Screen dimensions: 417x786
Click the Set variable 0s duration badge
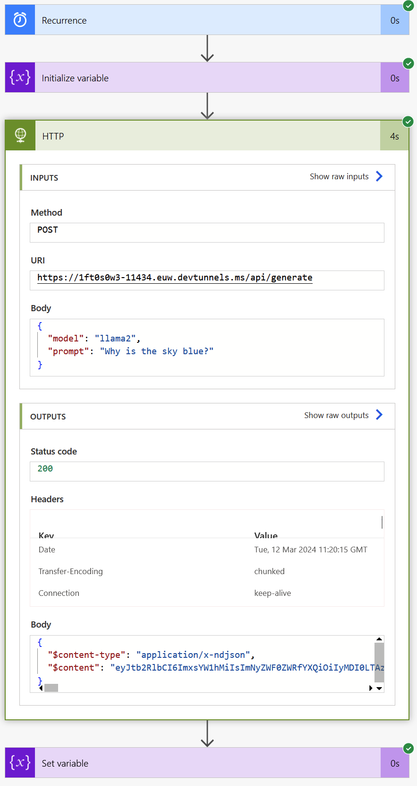(395, 763)
